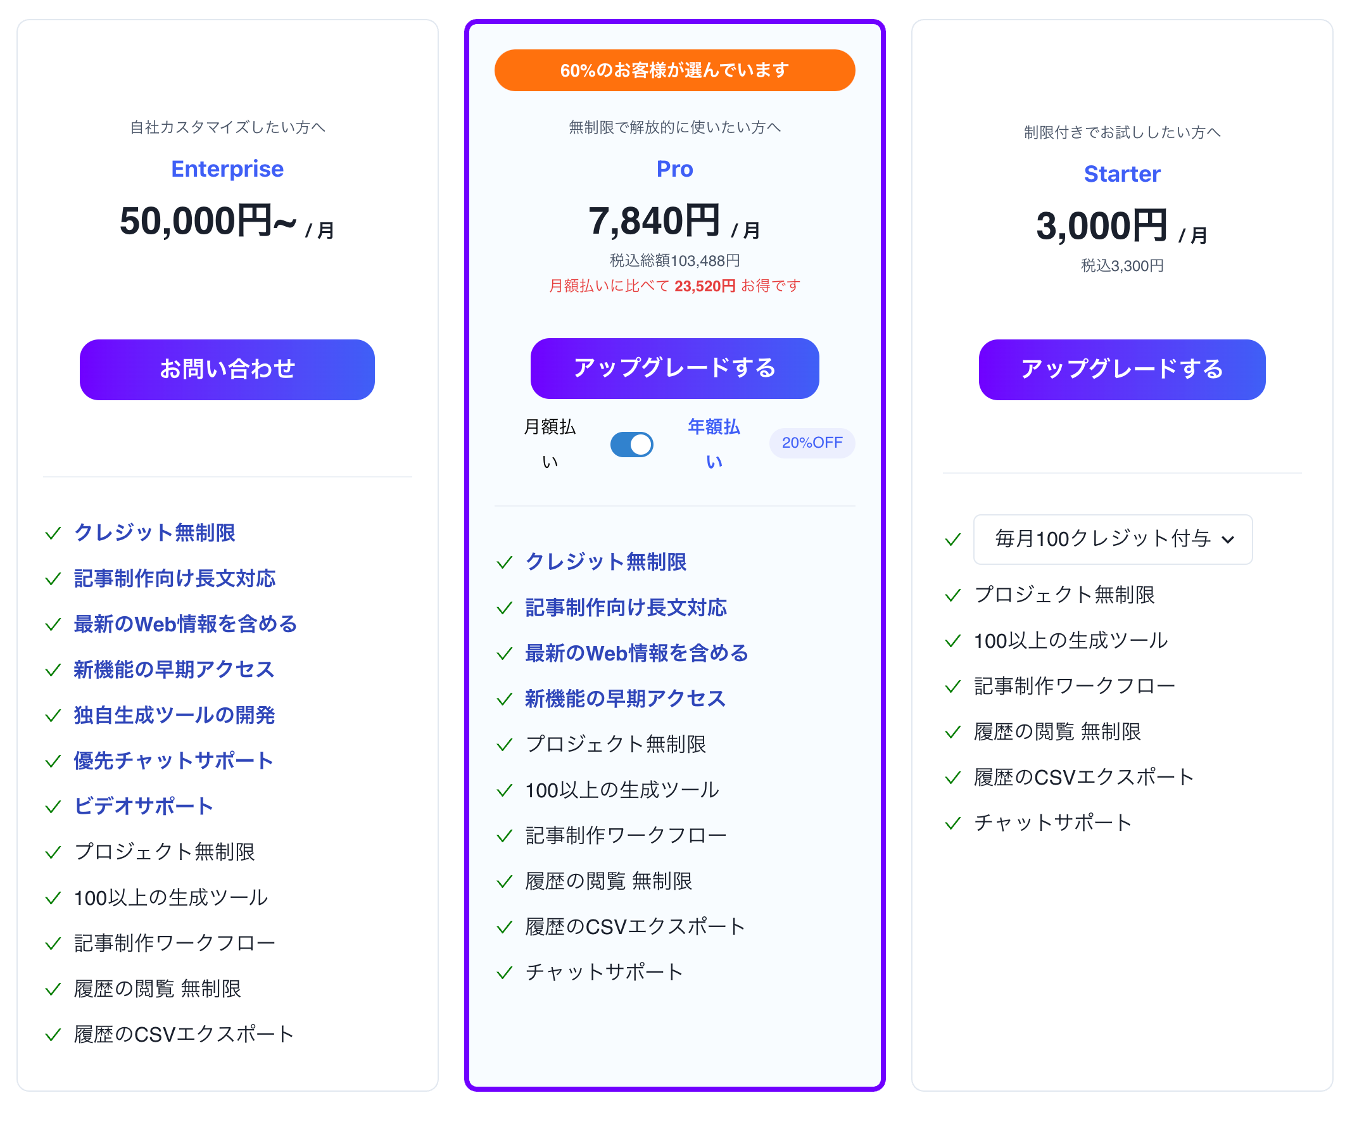Click the 20%OFF badge
Image resolution: width=1364 pixels, height=1131 pixels.
point(812,443)
